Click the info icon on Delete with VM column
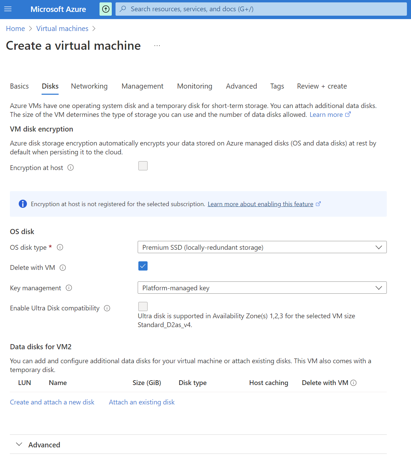411x461 pixels. click(x=354, y=383)
